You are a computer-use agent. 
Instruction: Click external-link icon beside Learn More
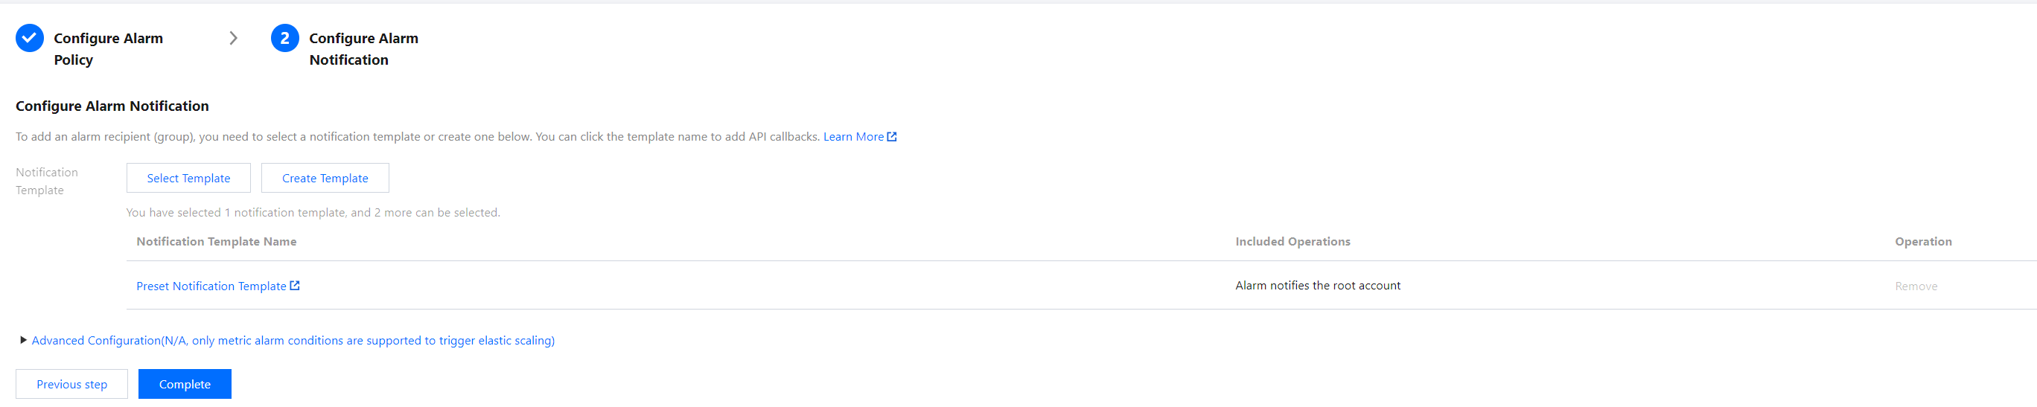[x=892, y=137]
